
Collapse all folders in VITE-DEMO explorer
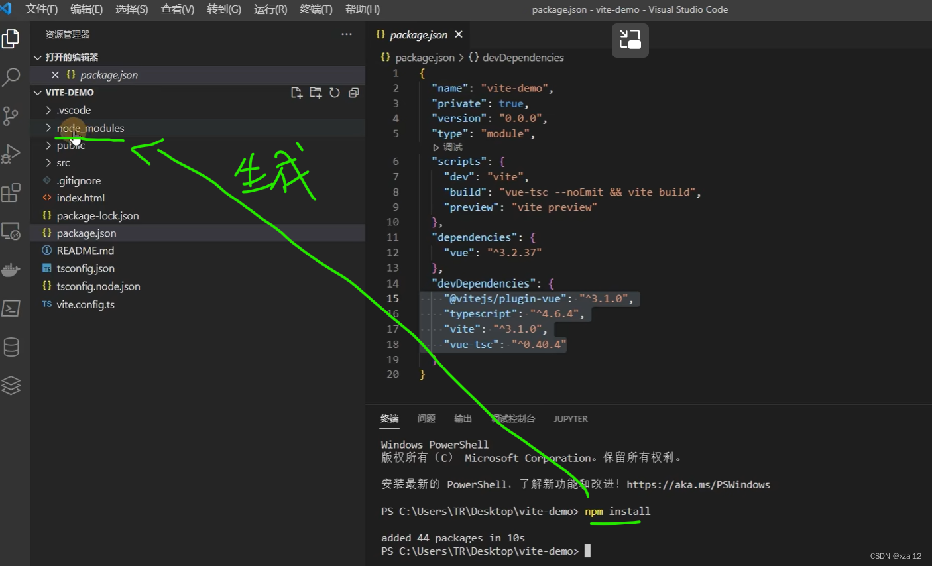pyautogui.click(x=354, y=93)
